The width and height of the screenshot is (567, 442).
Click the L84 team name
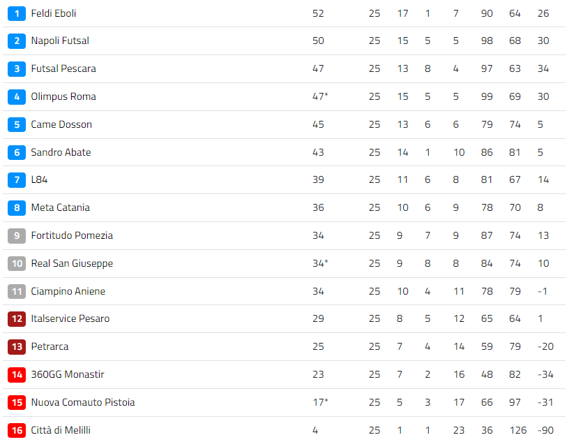[x=39, y=180]
